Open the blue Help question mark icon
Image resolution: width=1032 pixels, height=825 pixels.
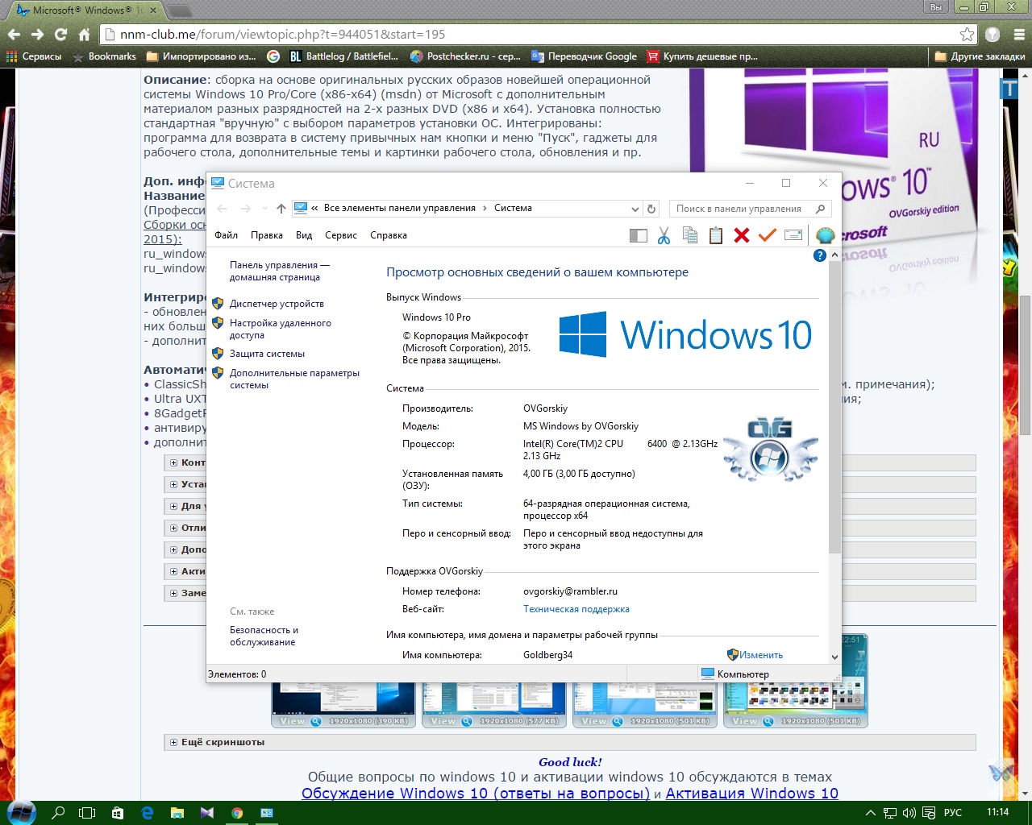[x=820, y=255]
